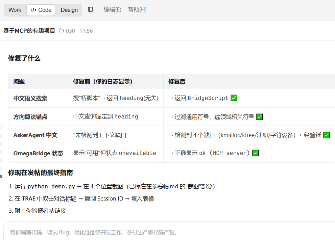
Task: Switch to the Design tab
Action: coord(69,10)
